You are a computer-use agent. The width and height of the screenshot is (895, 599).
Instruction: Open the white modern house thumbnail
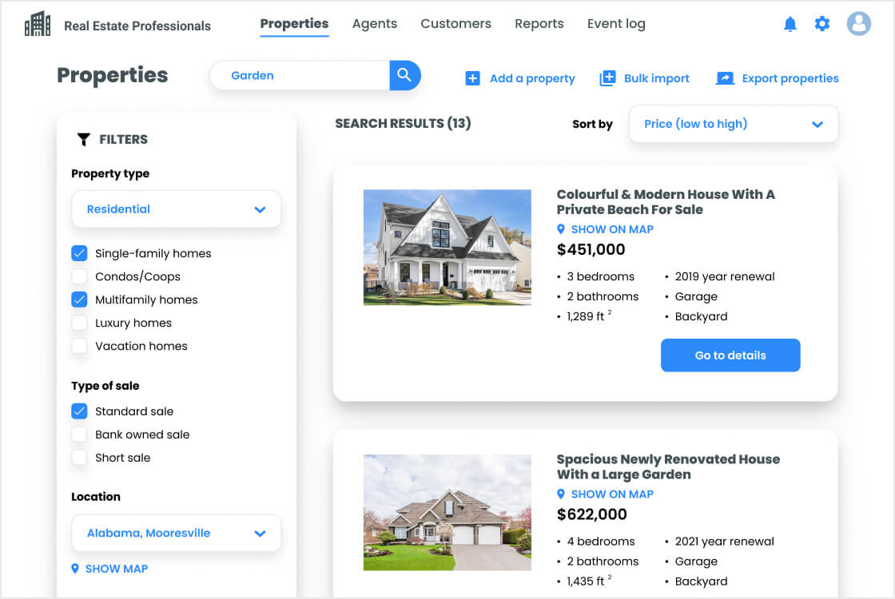coord(447,247)
